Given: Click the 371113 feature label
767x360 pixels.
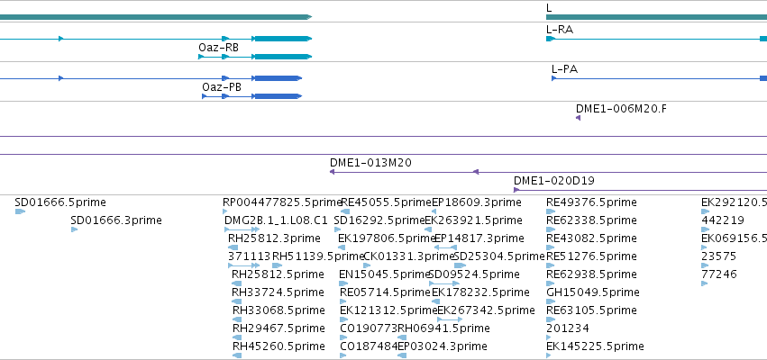Looking at the screenshot, I should [x=249, y=256].
